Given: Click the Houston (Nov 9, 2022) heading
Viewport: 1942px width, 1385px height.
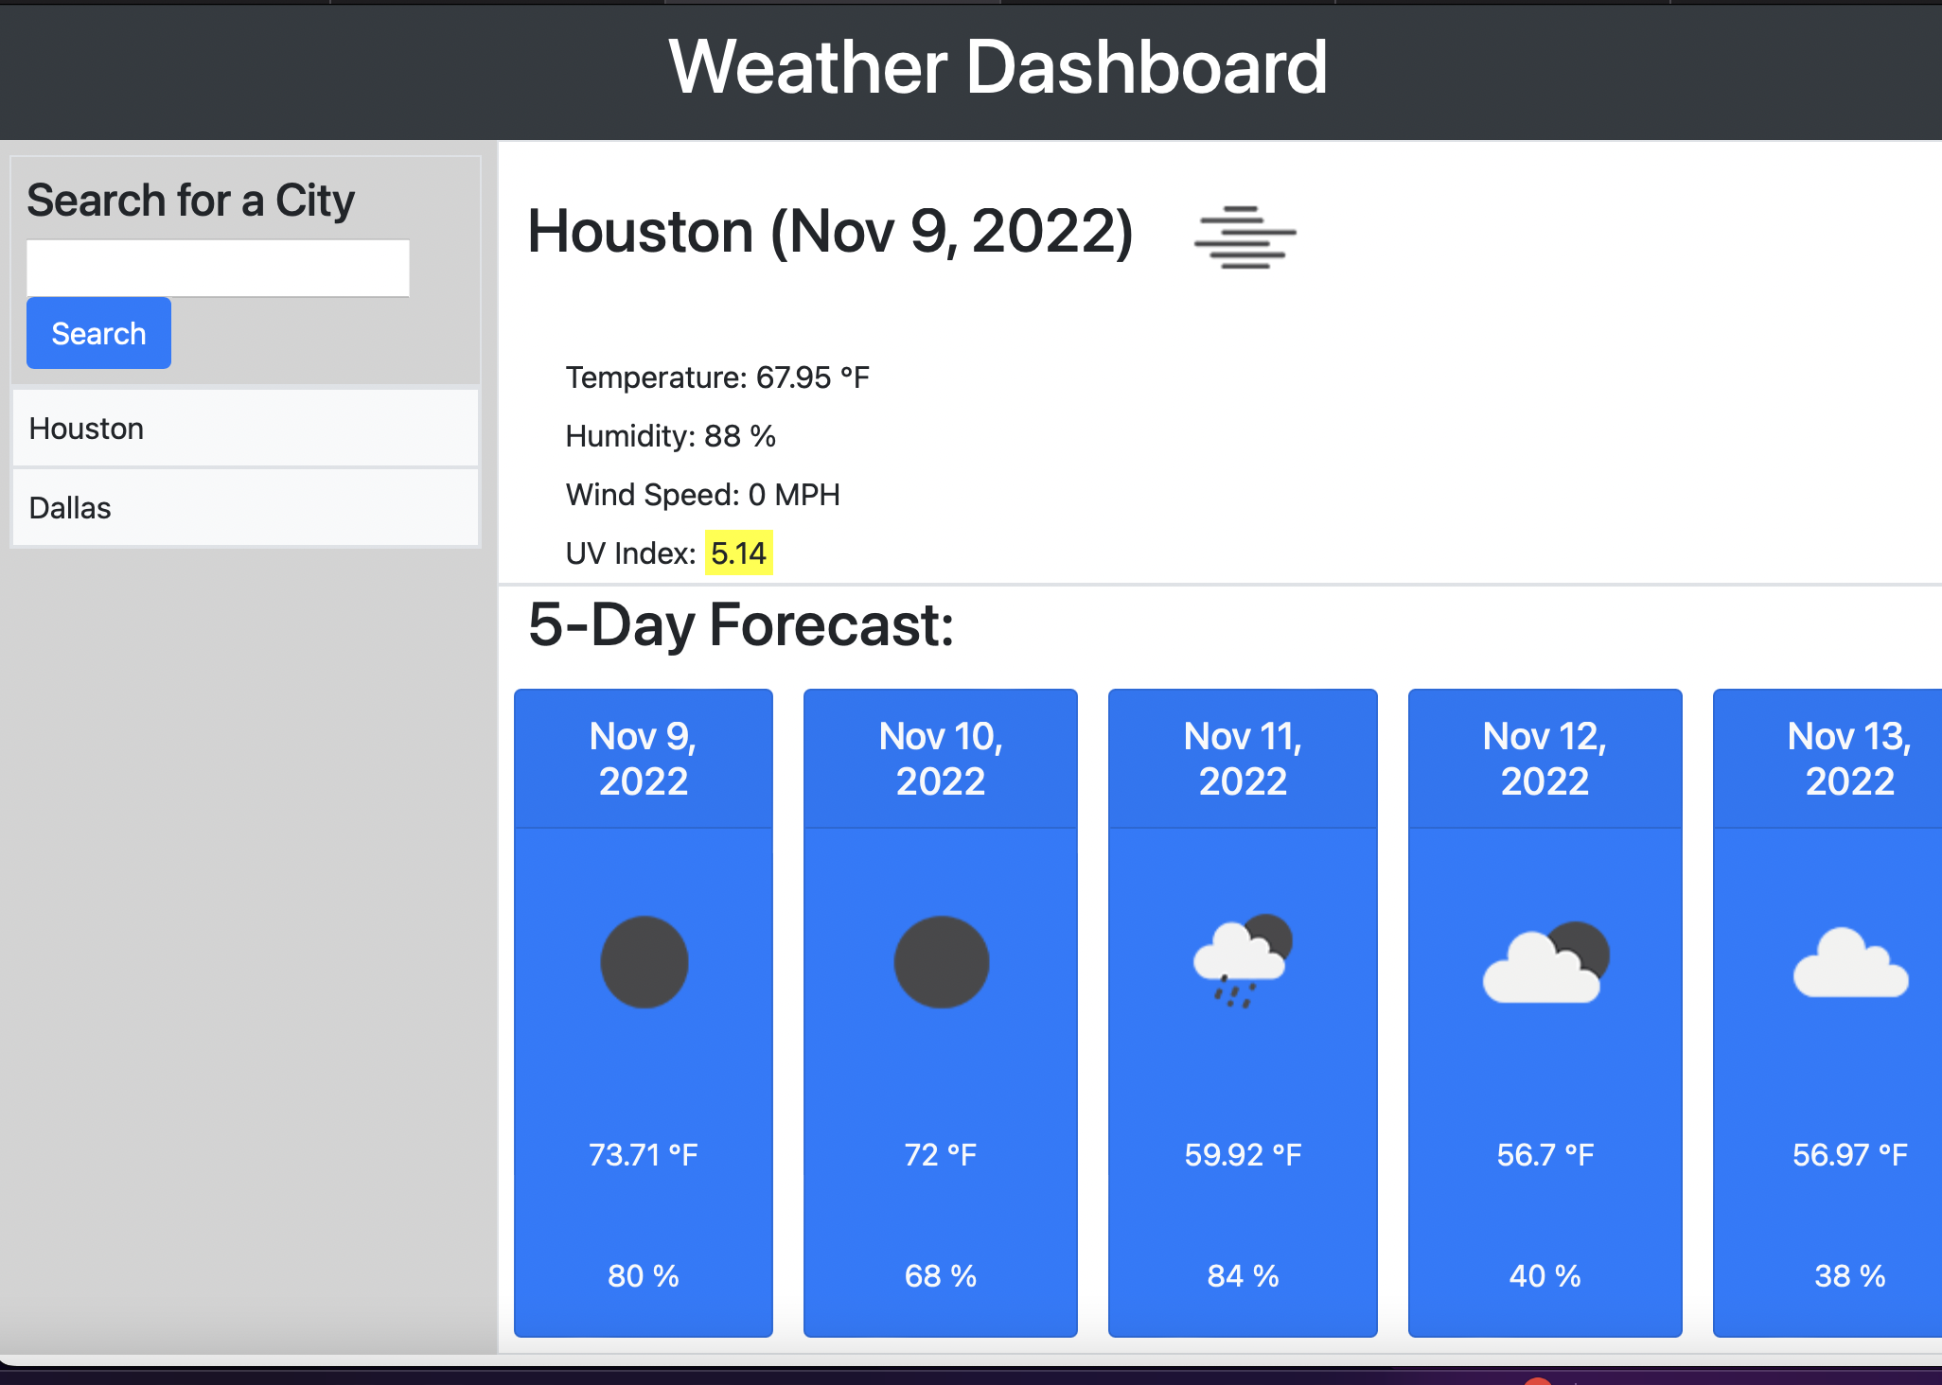Looking at the screenshot, I should coord(831,232).
